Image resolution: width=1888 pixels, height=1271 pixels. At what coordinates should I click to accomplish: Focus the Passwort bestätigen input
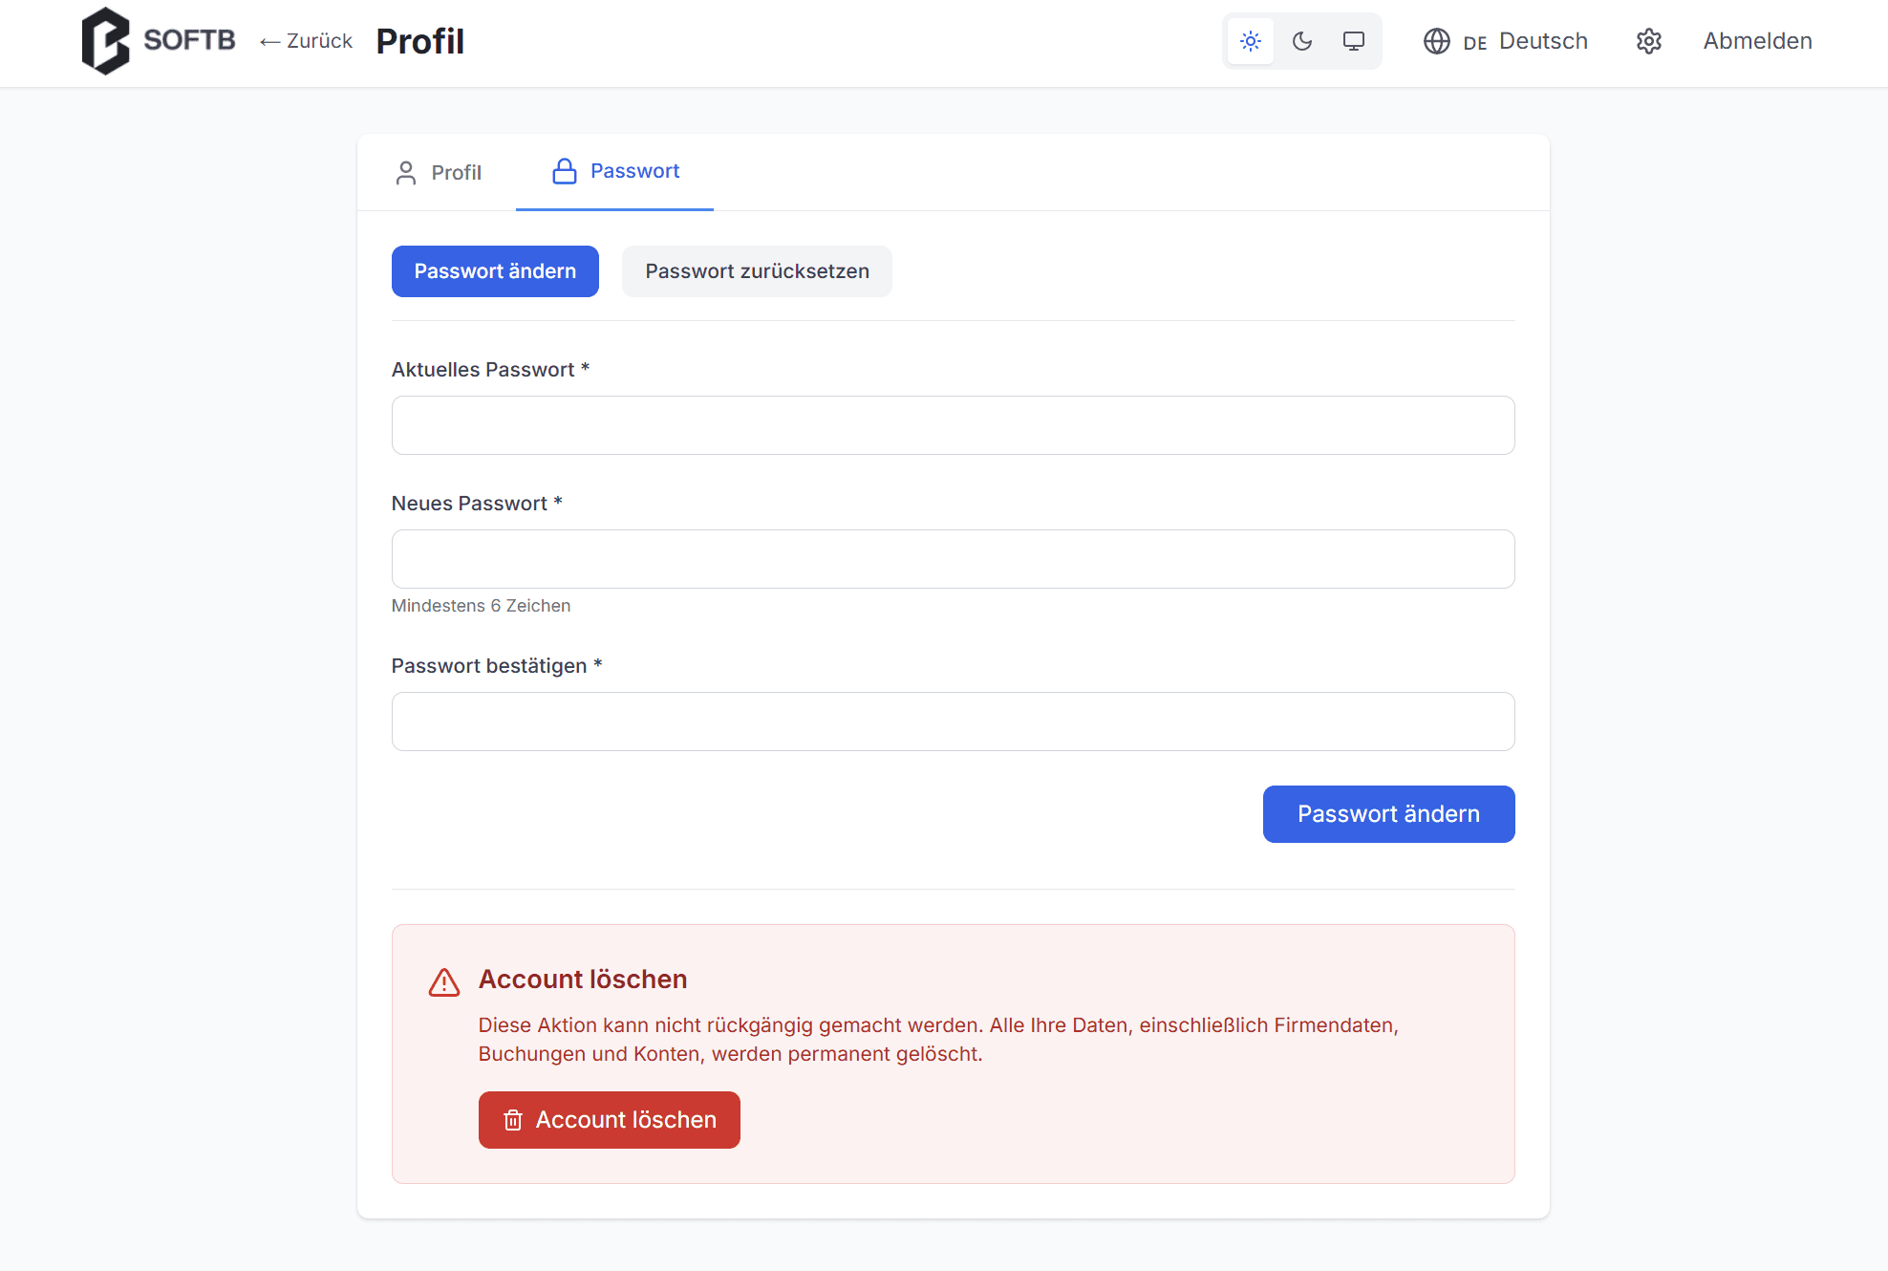(953, 722)
